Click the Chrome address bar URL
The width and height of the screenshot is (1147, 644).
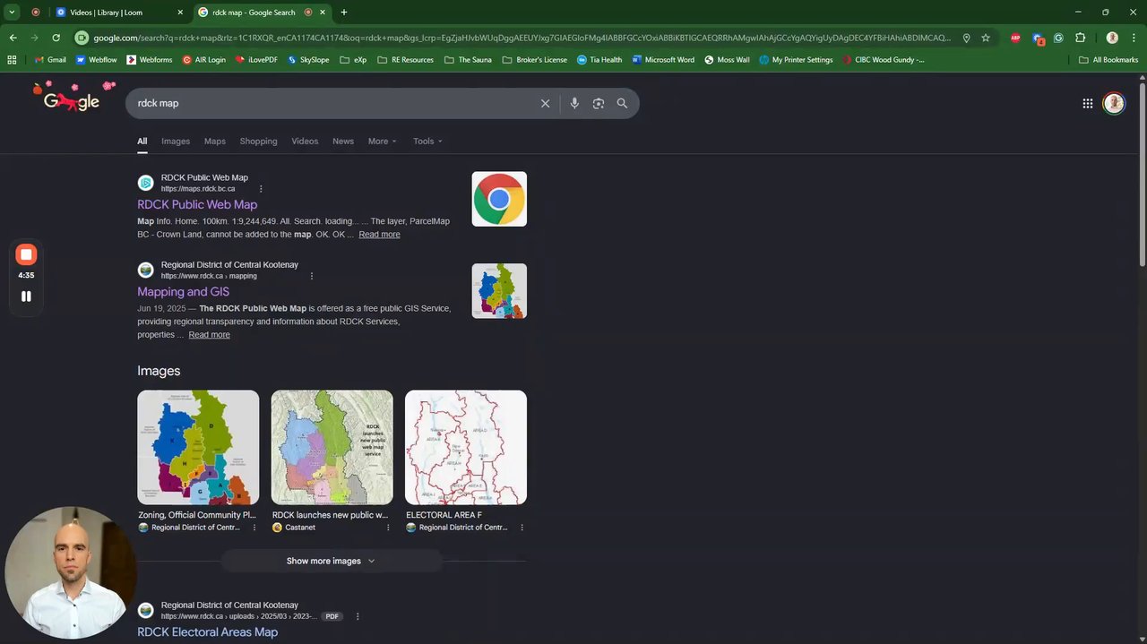[x=522, y=38]
